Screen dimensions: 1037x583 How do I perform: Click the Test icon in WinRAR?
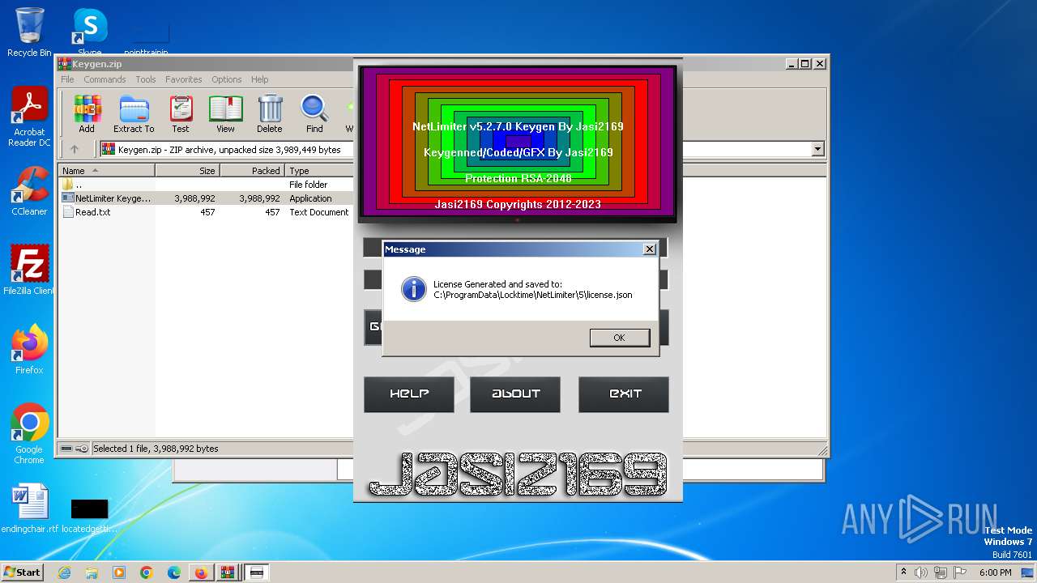181,114
